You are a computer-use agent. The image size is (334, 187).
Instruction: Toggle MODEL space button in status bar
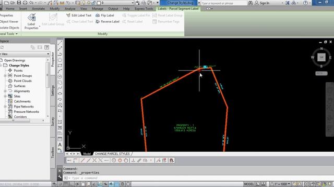coord(249,184)
